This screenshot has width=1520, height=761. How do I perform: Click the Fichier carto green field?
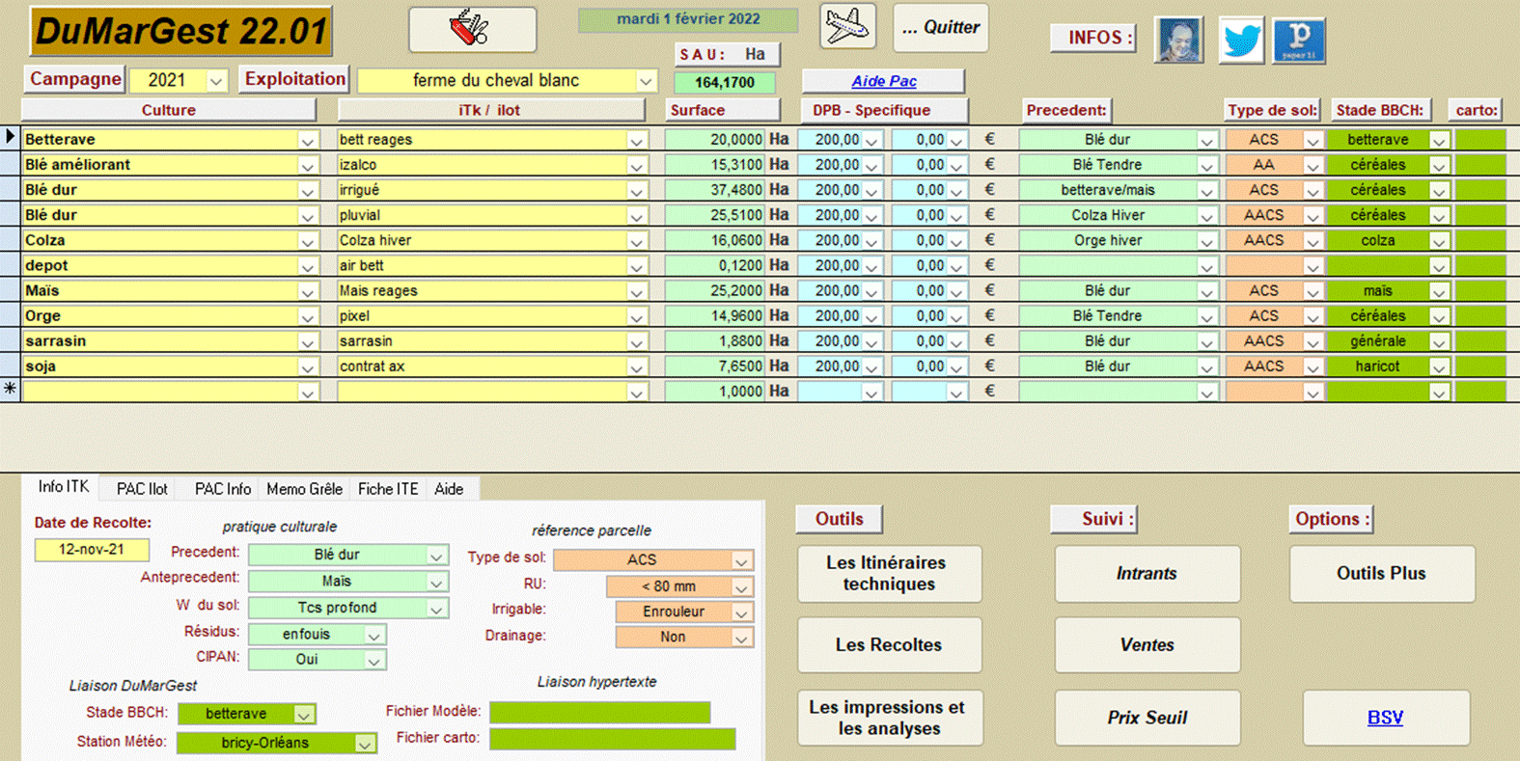[x=613, y=739]
